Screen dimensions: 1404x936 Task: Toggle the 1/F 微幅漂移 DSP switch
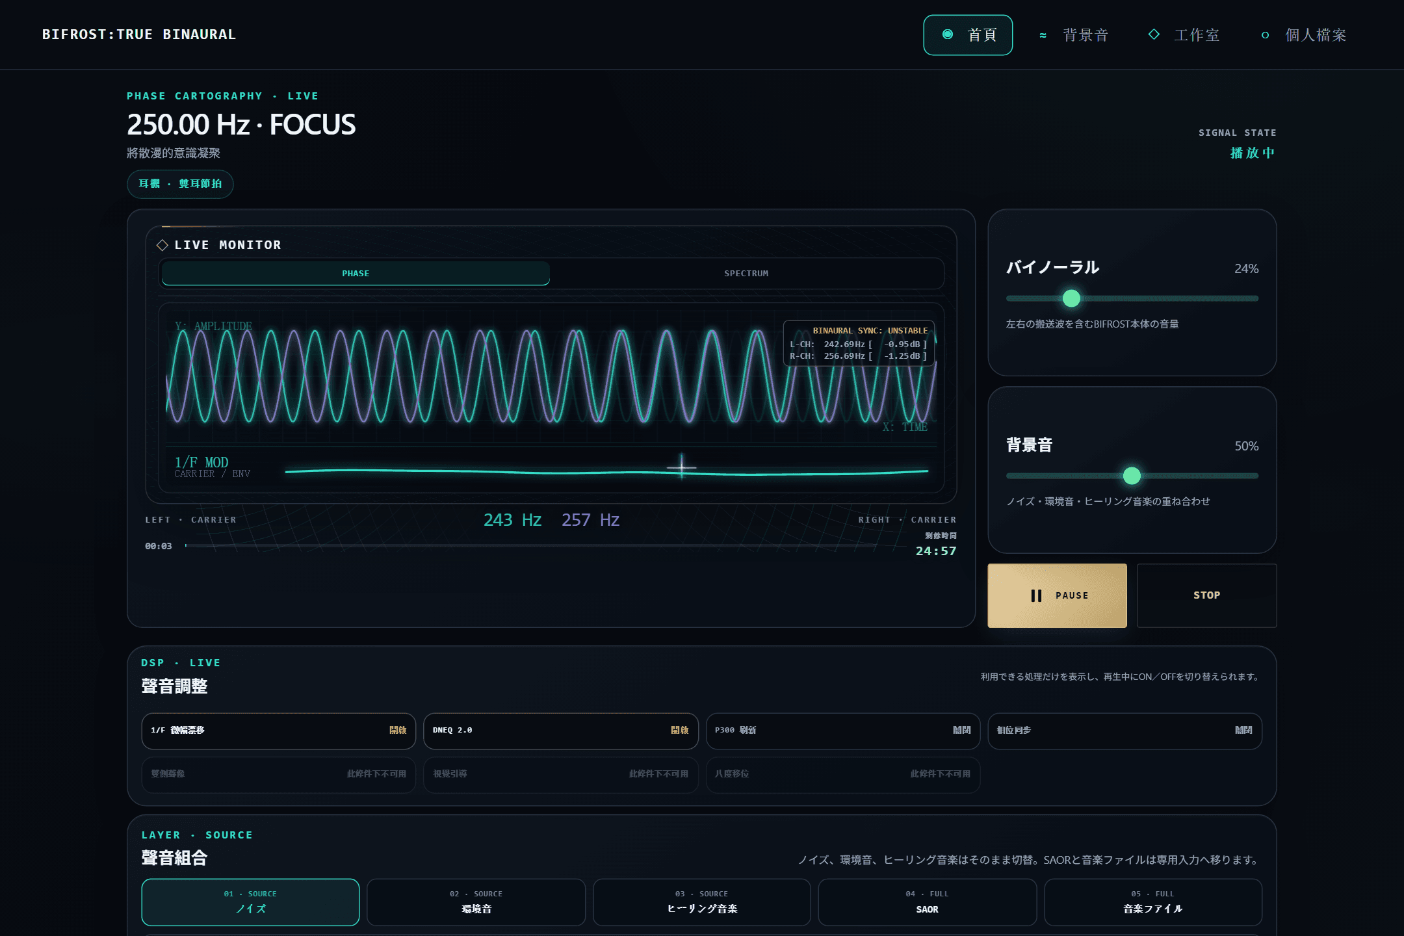pyautogui.click(x=279, y=731)
